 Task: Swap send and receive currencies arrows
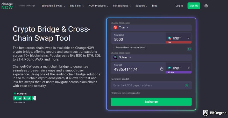pos(189,49)
